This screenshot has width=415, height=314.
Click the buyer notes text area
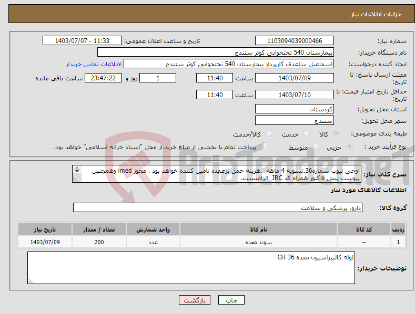pos(191,268)
